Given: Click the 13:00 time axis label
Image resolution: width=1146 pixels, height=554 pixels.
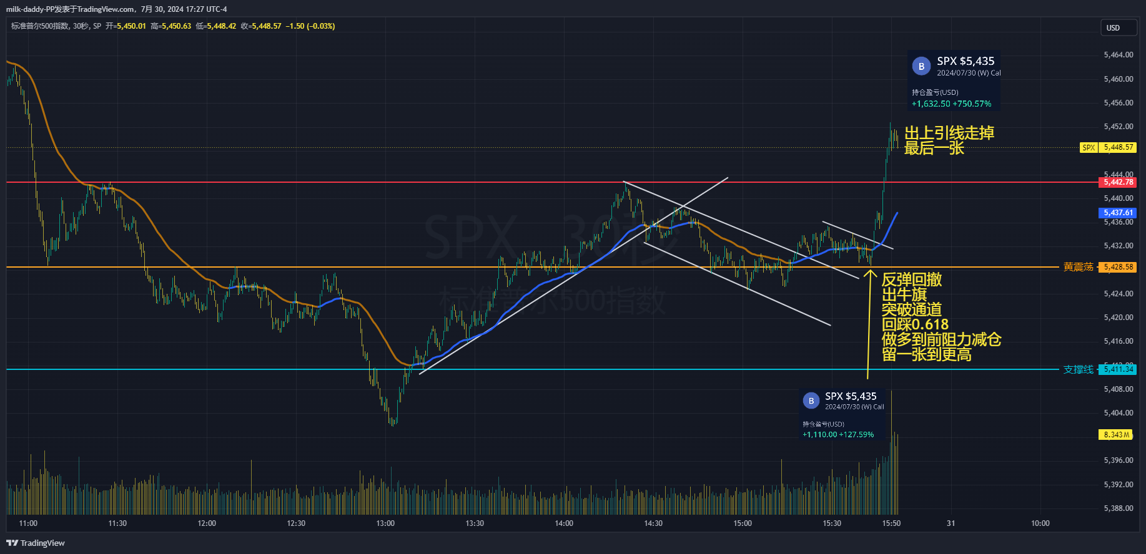Looking at the screenshot, I should pyautogui.click(x=385, y=523).
